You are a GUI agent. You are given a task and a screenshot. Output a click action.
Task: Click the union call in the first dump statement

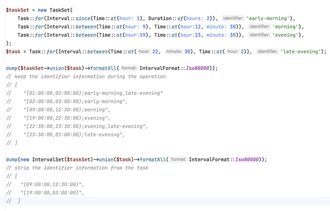coord(57,68)
